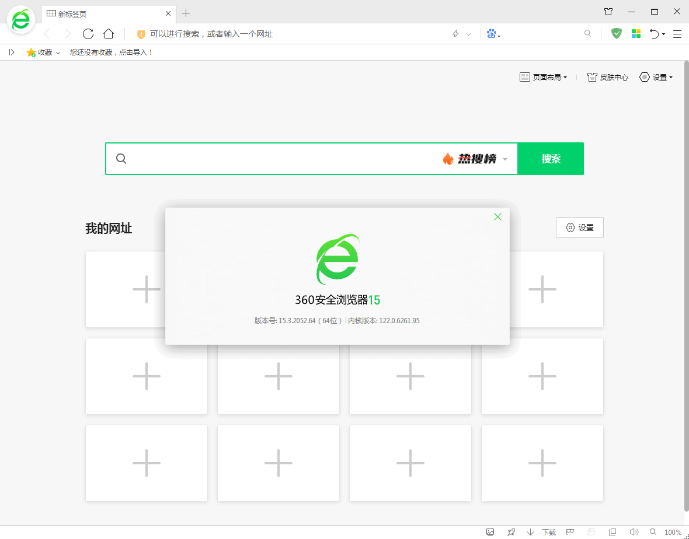Viewport: 689px width, 539px height.
Task: Click the flag feedback icon in the status bar
Action: (569, 531)
